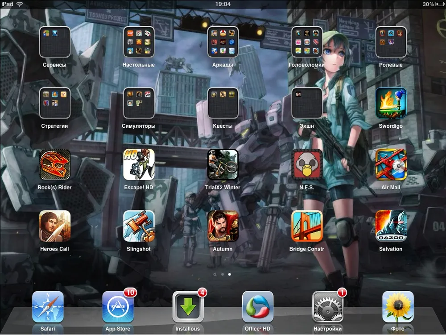Open the Ролевые folder
446x335 pixels.
(x=391, y=42)
